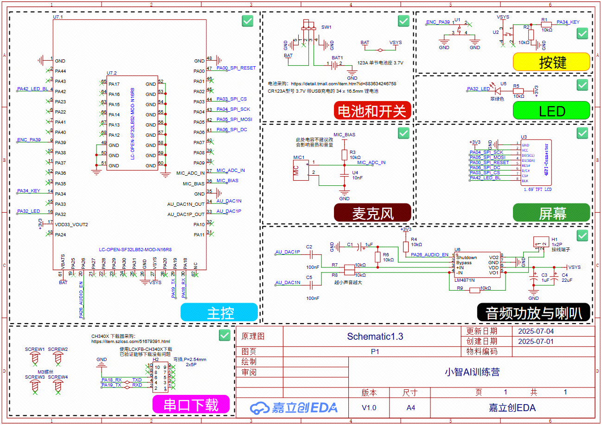Click the yellow 按键 label box

[x=551, y=62]
